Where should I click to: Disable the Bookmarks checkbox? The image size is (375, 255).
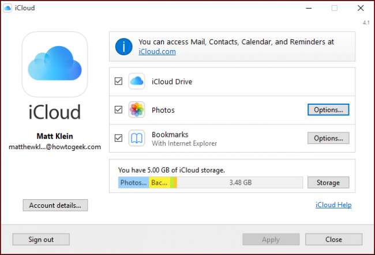119,138
